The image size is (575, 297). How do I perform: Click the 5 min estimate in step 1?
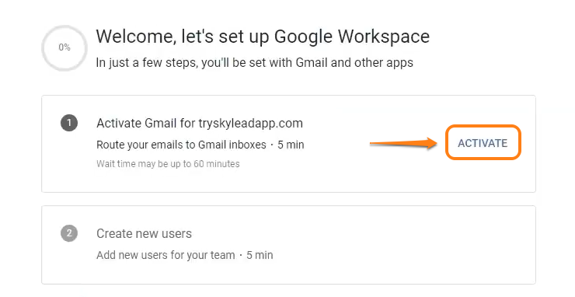pyautogui.click(x=291, y=145)
